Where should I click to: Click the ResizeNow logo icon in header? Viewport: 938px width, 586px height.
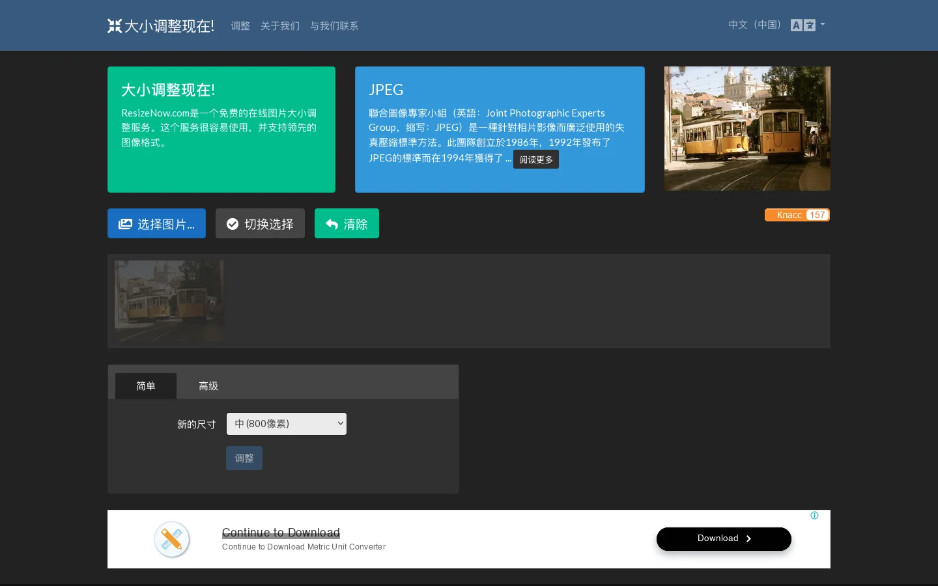click(115, 26)
